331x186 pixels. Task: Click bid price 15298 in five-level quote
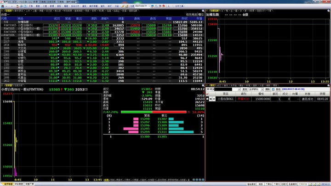pyautogui.click(x=145, y=119)
